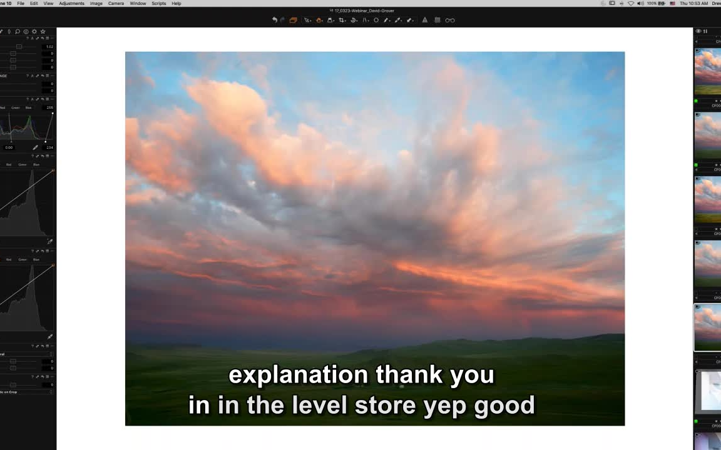This screenshot has height=450, width=721.
Task: Select the Pan hand cursor tool
Action: tap(319, 20)
